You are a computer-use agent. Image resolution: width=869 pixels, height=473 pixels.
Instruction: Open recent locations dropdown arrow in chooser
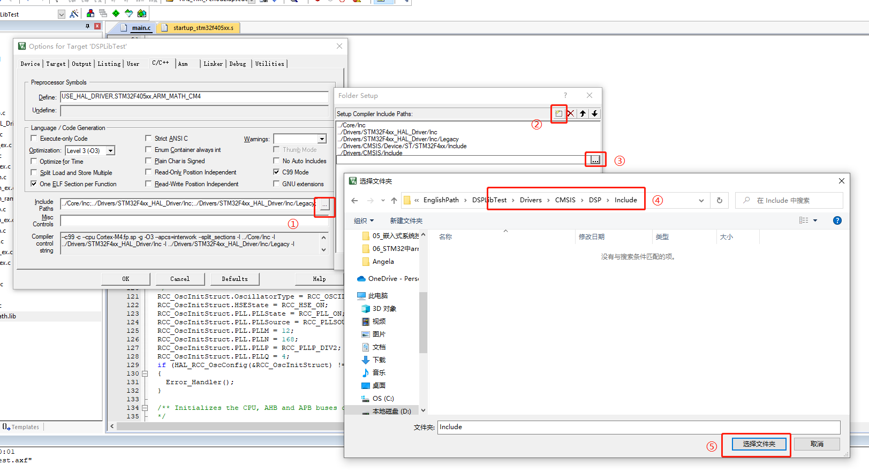(x=382, y=200)
